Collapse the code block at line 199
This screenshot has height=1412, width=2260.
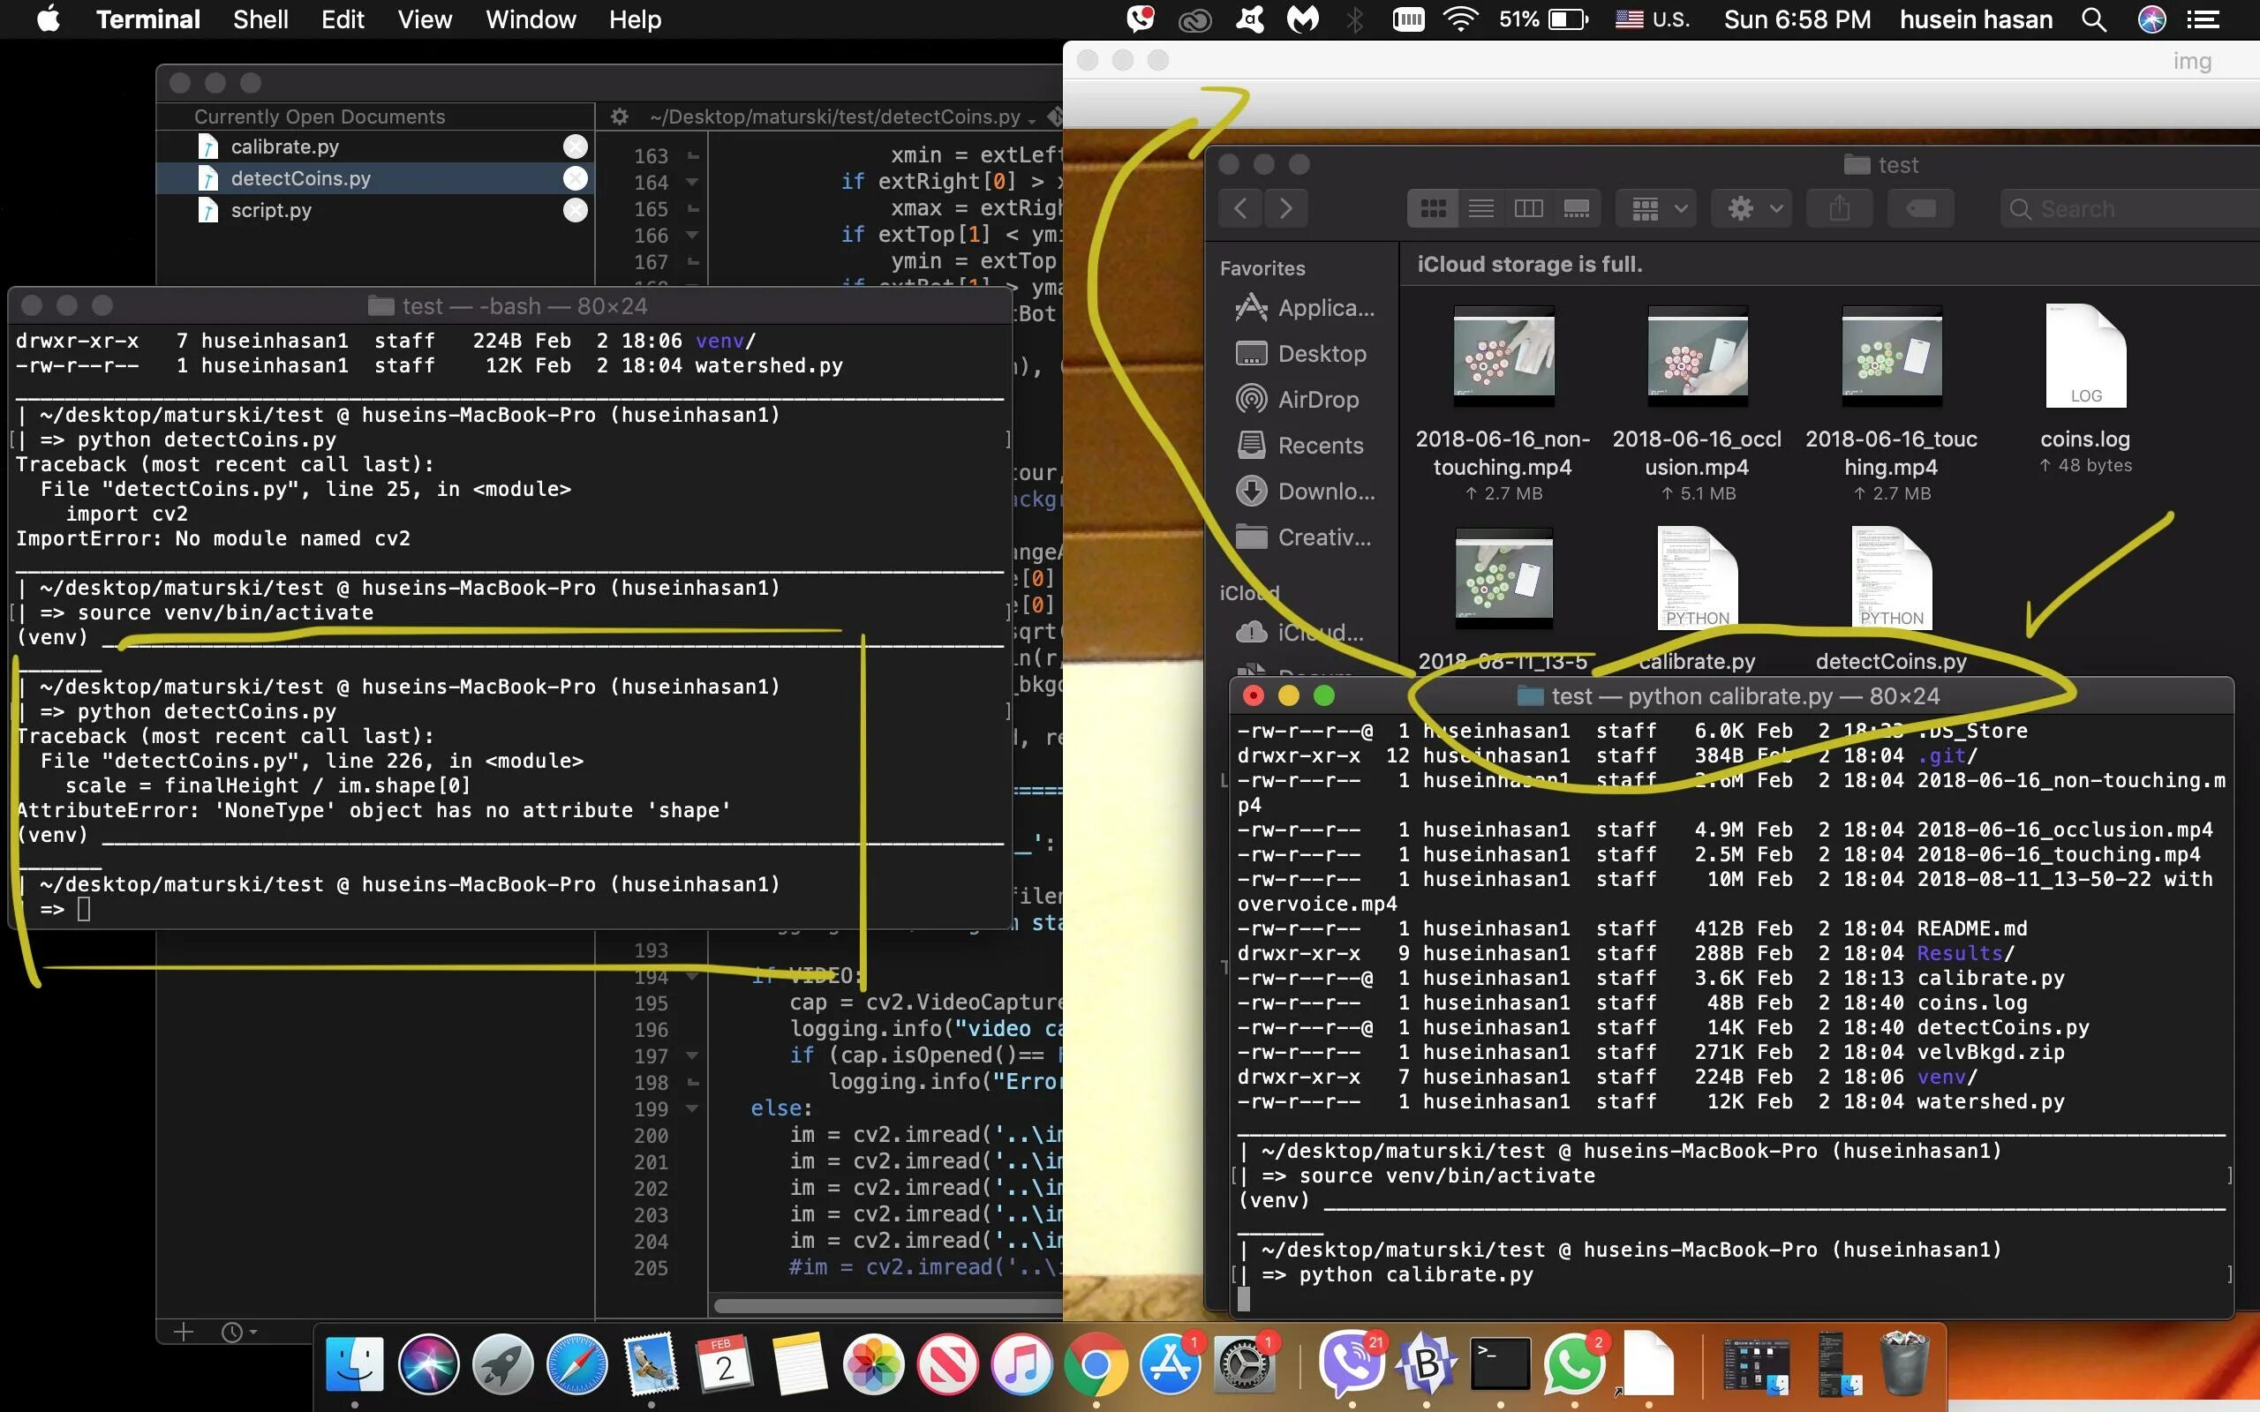(x=692, y=1108)
